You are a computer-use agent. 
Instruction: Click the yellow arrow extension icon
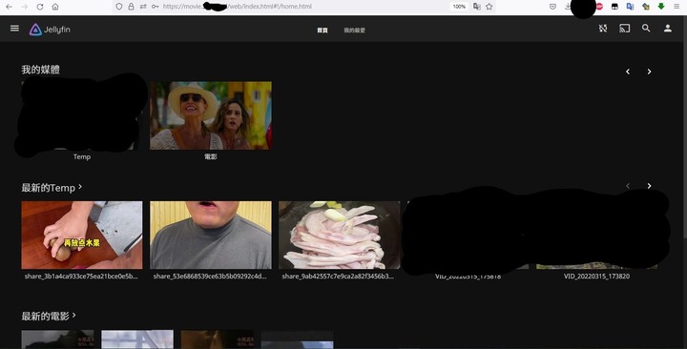coord(646,7)
